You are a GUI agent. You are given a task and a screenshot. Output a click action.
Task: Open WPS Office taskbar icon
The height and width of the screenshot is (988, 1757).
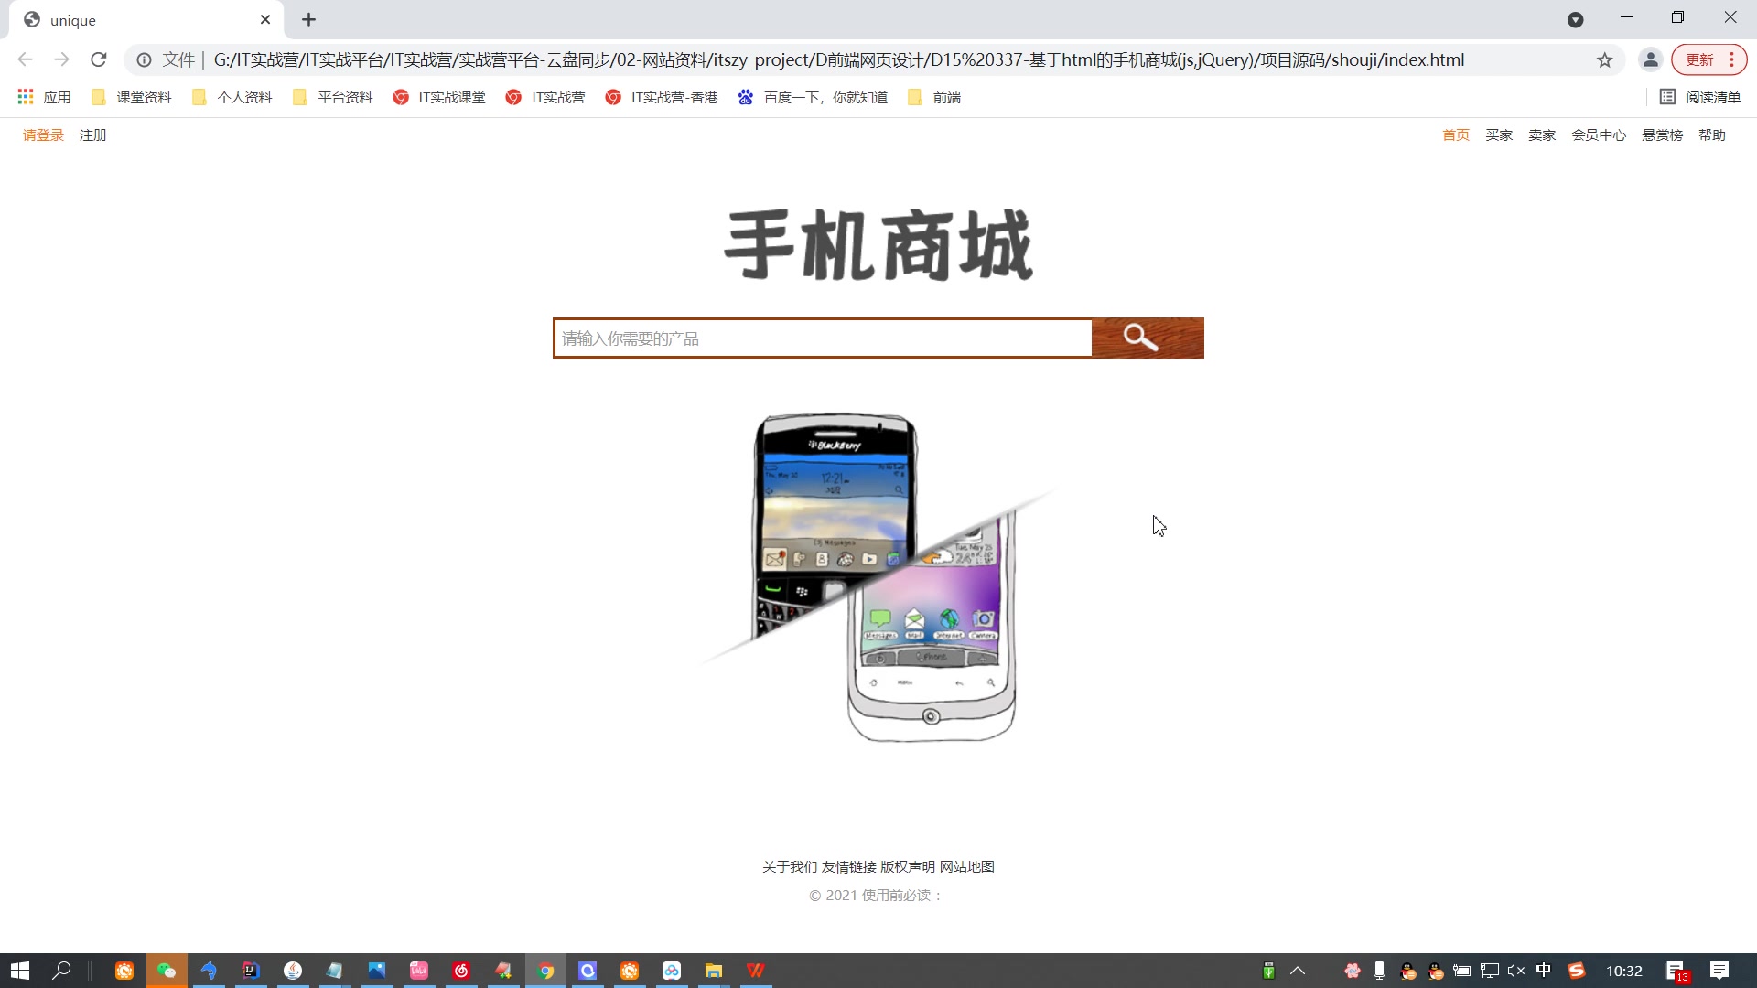(x=756, y=971)
